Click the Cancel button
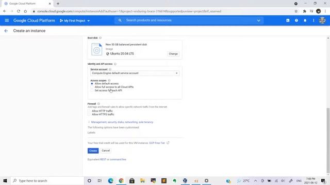Image resolution: width=330 pixels, height=185 pixels. pos(106,151)
